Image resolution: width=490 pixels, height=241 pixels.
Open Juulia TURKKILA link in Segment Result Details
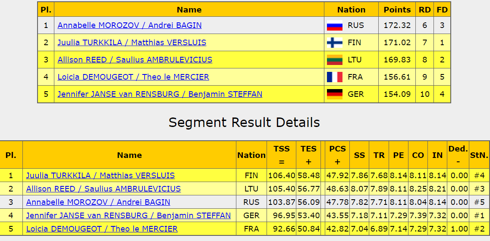click(x=101, y=176)
